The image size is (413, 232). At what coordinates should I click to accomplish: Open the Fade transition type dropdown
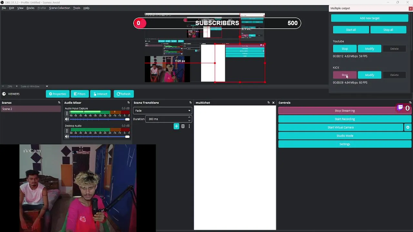click(163, 111)
